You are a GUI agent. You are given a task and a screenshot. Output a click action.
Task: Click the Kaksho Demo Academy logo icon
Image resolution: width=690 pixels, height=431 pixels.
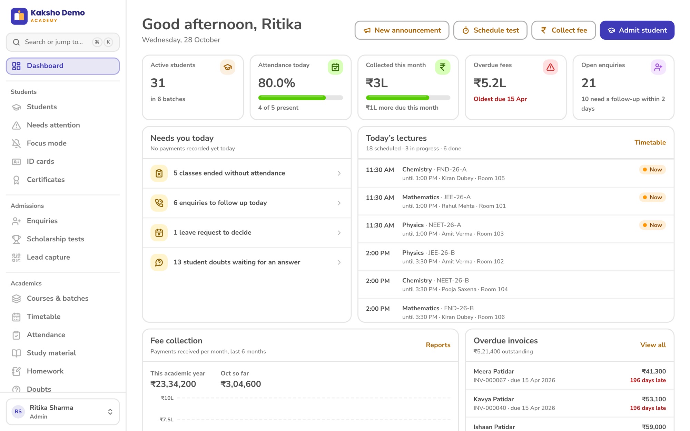(x=19, y=16)
